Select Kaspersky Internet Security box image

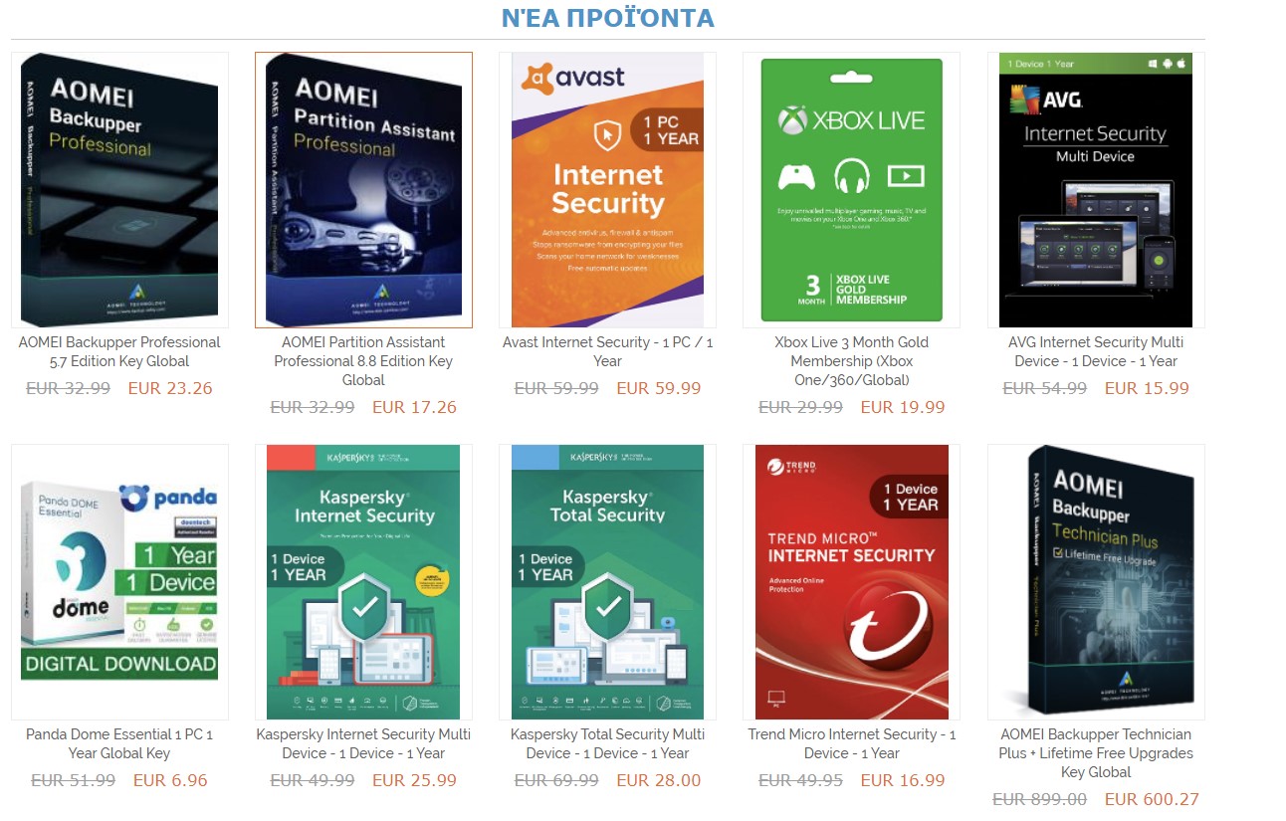click(363, 582)
